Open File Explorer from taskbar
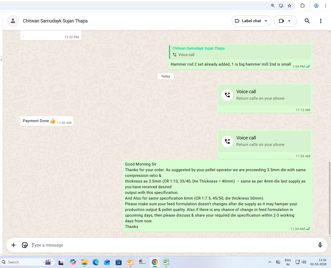The image size is (331, 268). 84,262
